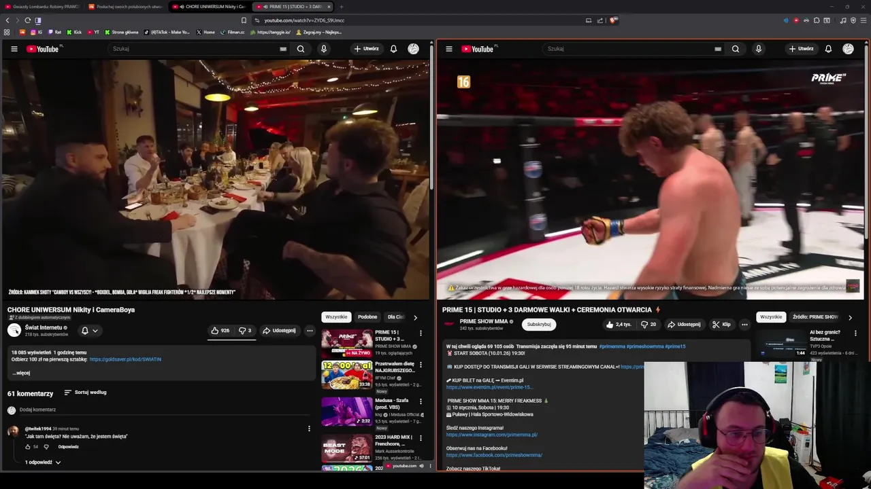Screen dimensions: 871x489
Task: Click the left search magnifier button
Action: click(301, 49)
